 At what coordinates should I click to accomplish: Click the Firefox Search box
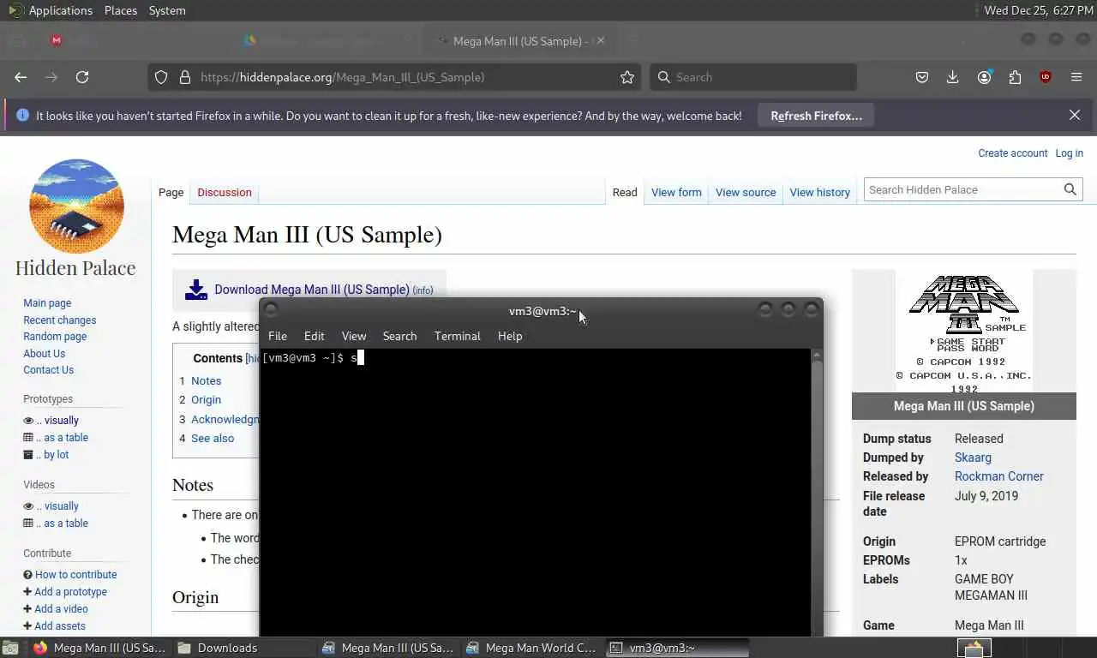pyautogui.click(x=753, y=77)
